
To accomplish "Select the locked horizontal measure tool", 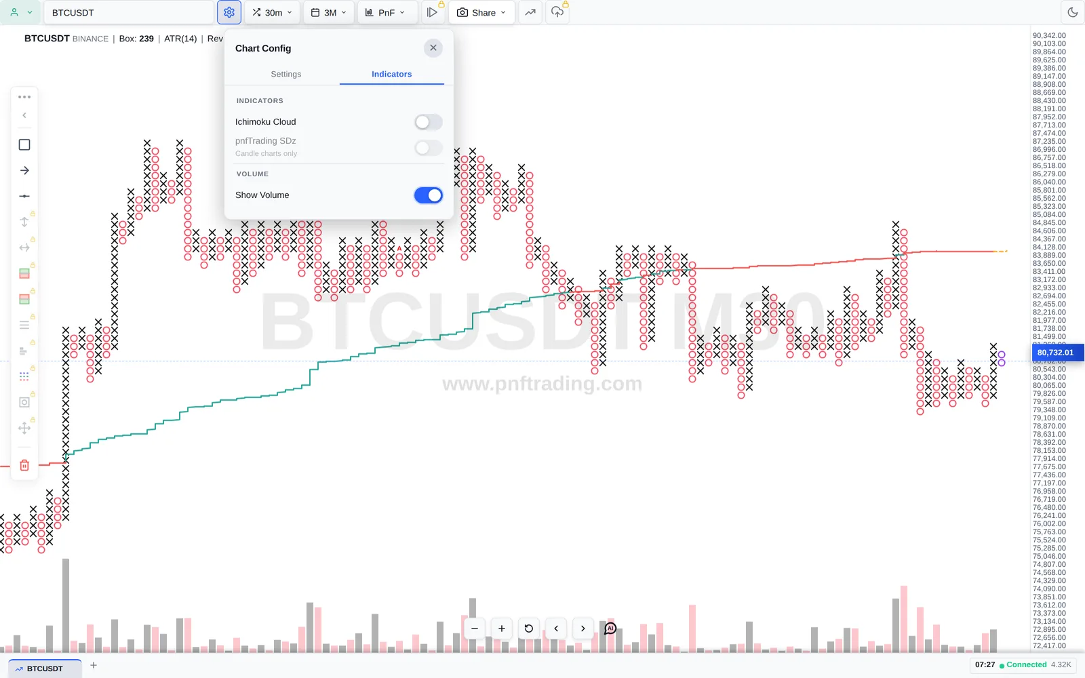I will point(24,247).
